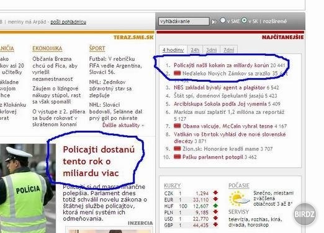Viewport: 324px width, 233px height.
Task: Click the red down arrow for USD
Action: coord(215,218)
